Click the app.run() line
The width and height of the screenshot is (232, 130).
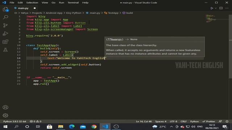(x=41, y=84)
